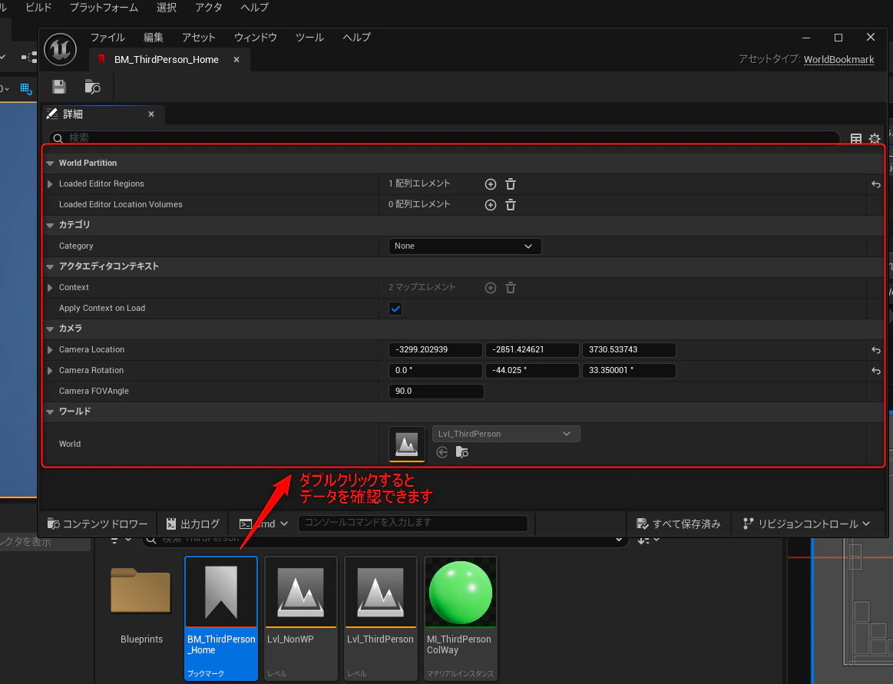Expand the Loaded Editor Regions row
893x684 pixels.
[50, 184]
